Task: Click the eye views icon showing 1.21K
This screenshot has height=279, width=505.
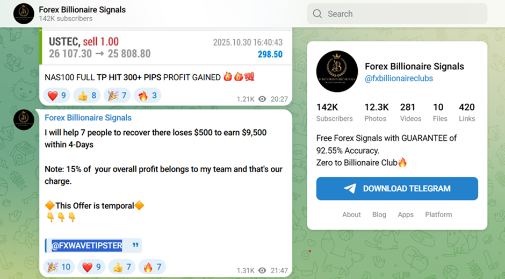Action: [x=262, y=99]
